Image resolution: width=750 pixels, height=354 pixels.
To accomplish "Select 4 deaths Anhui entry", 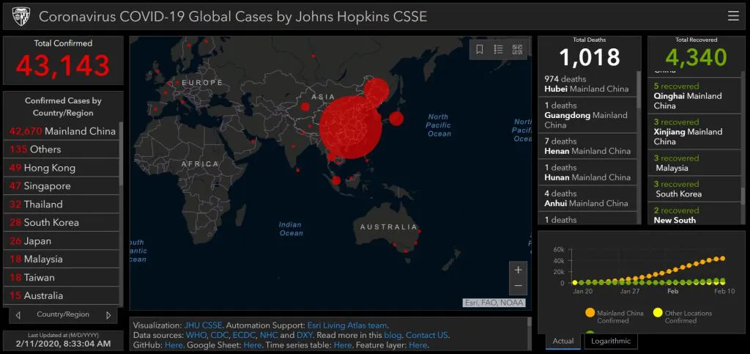I will pyautogui.click(x=588, y=198).
